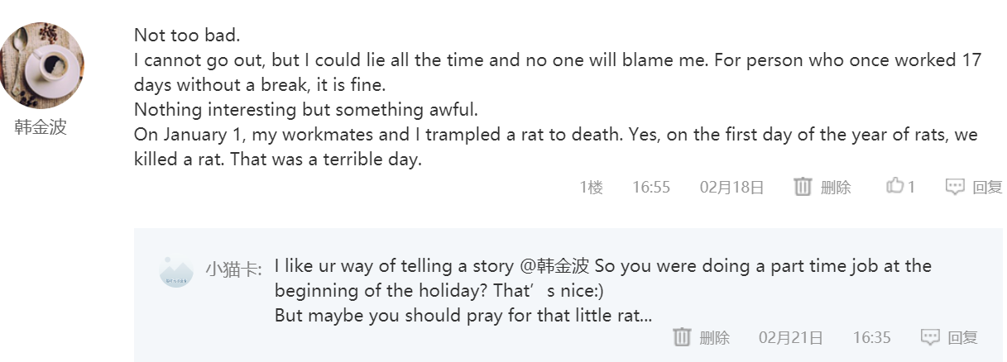Click the speech bubble icon on 韩金波's post
The height and width of the screenshot is (362, 1007).
pos(955,187)
